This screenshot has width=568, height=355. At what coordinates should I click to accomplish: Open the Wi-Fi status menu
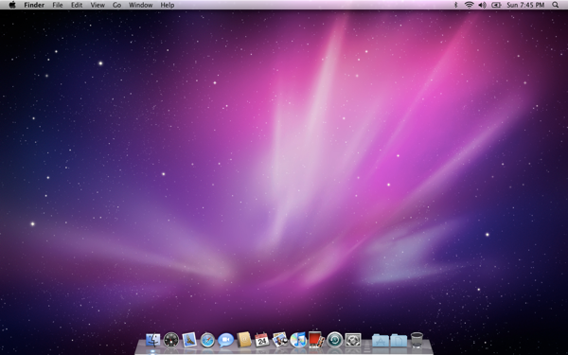470,5
